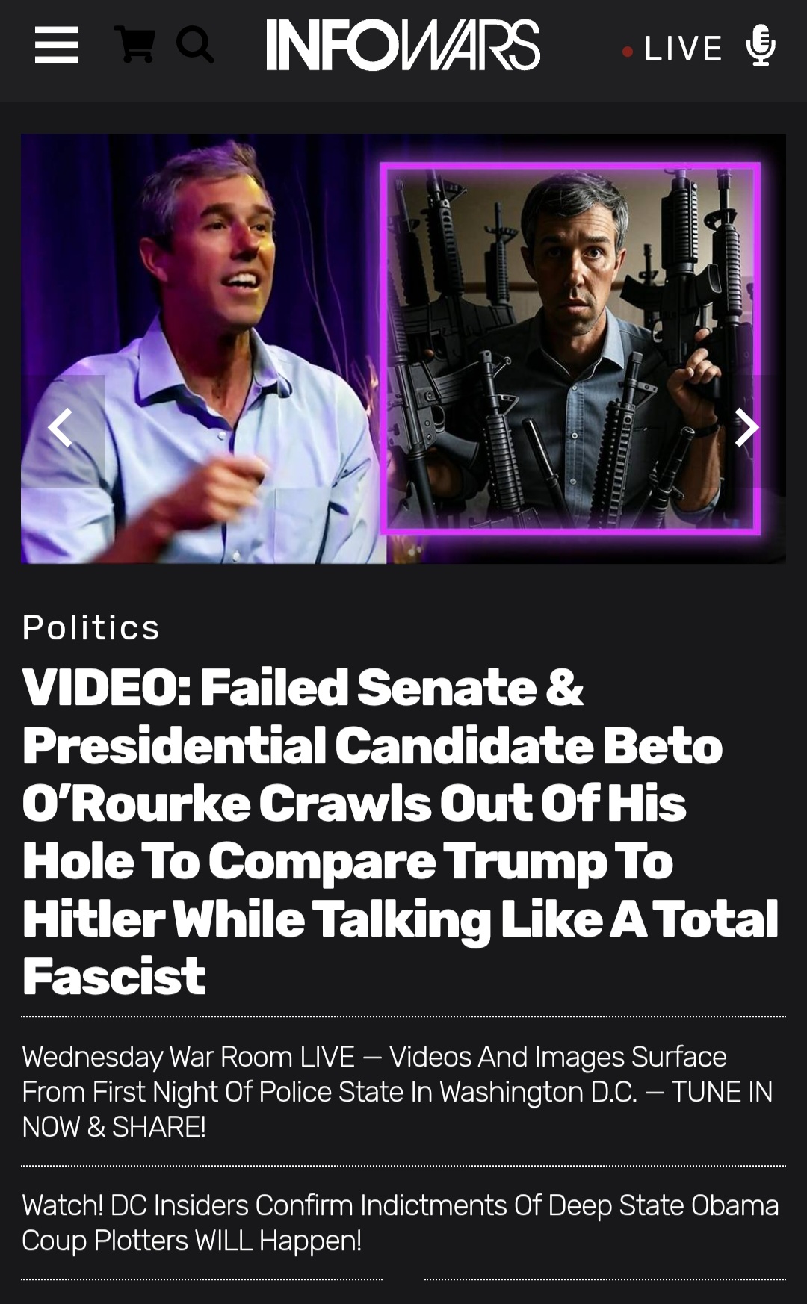
Task: Open the Politics category
Action: point(91,627)
